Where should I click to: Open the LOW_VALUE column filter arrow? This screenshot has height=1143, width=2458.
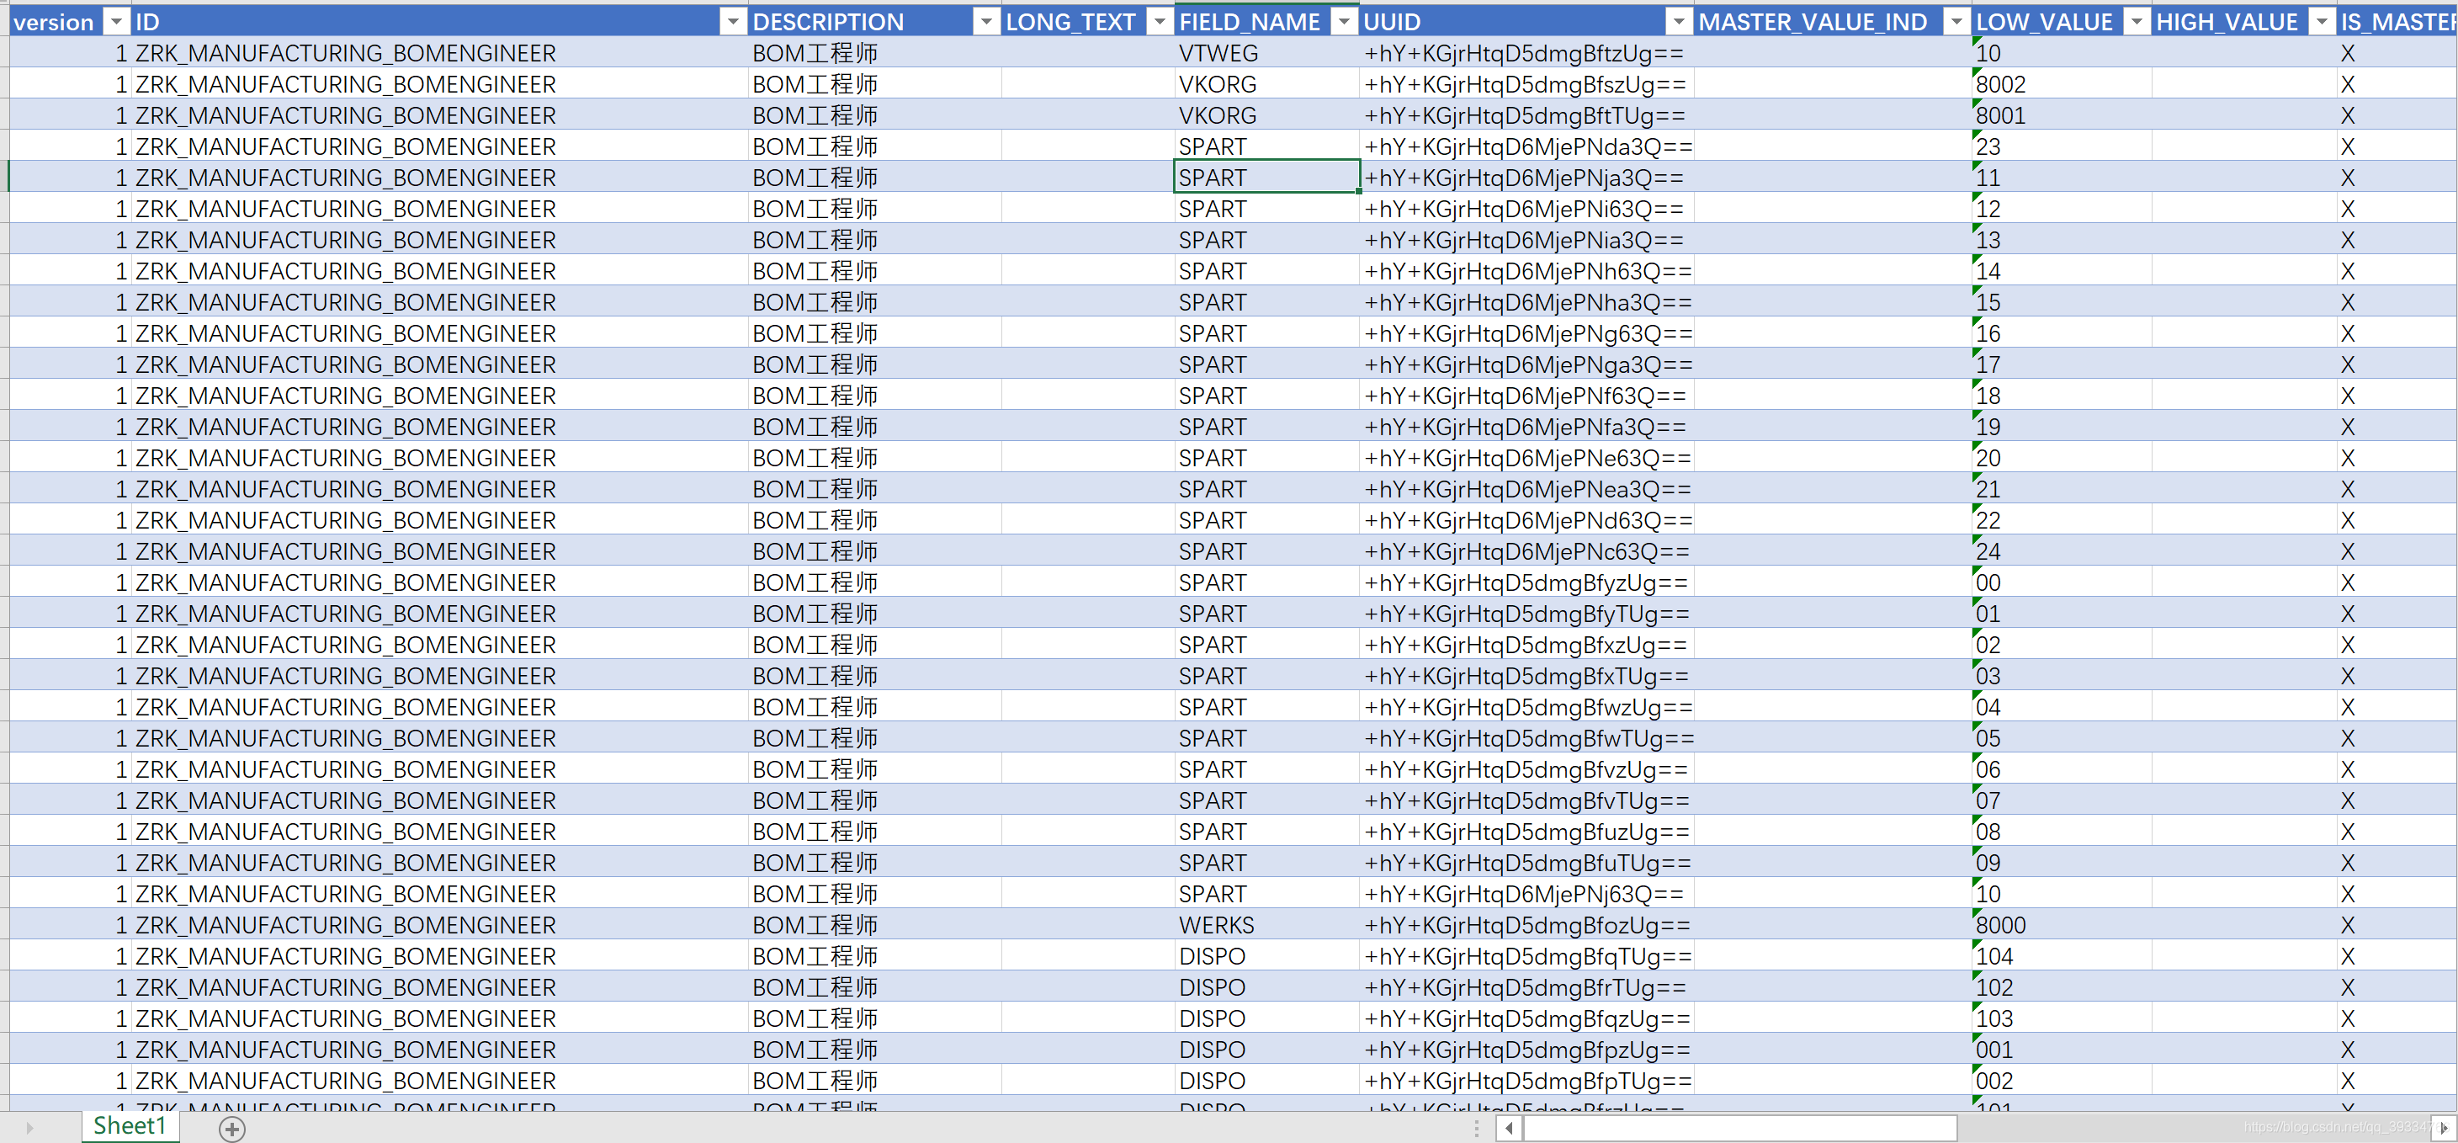2137,22
